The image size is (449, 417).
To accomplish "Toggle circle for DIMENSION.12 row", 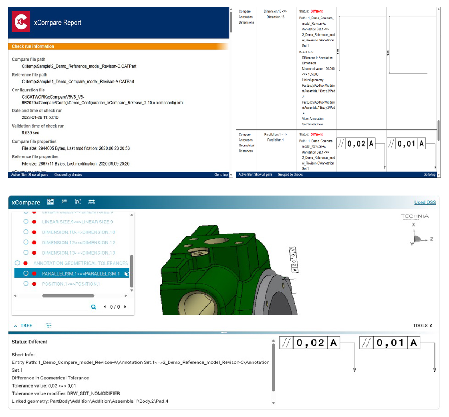I will 26,242.
